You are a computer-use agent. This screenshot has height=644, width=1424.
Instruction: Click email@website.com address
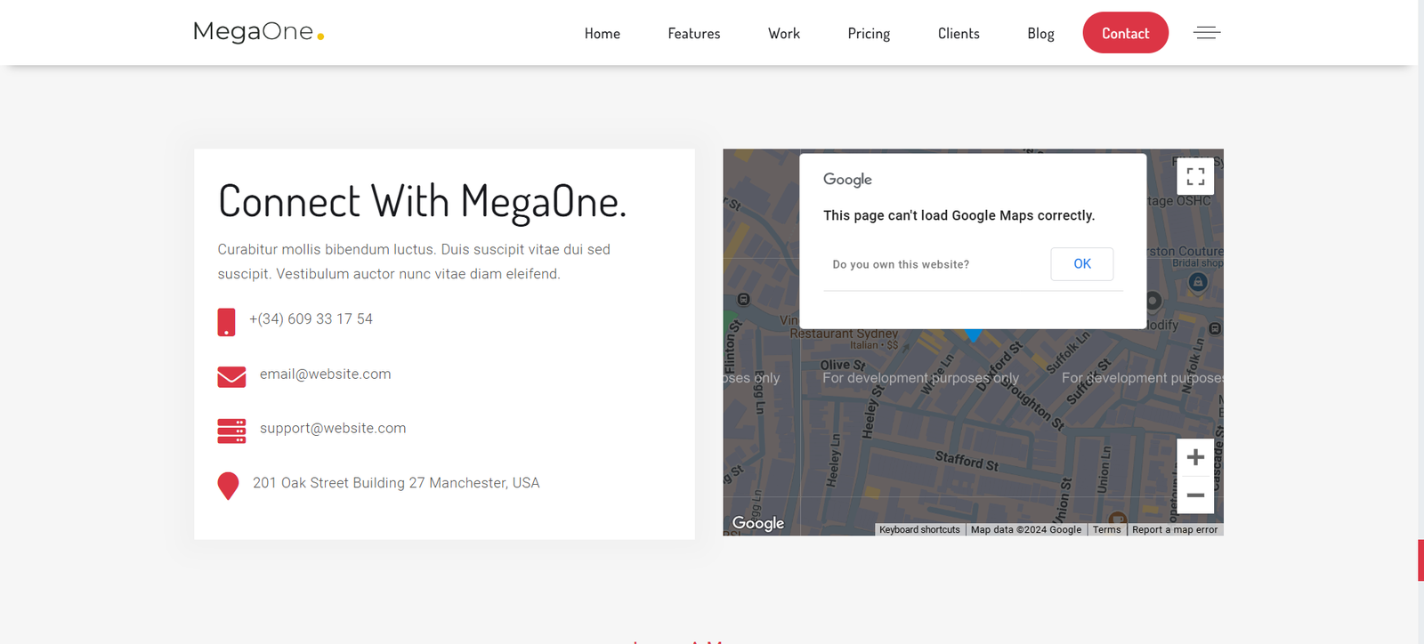pyautogui.click(x=325, y=374)
